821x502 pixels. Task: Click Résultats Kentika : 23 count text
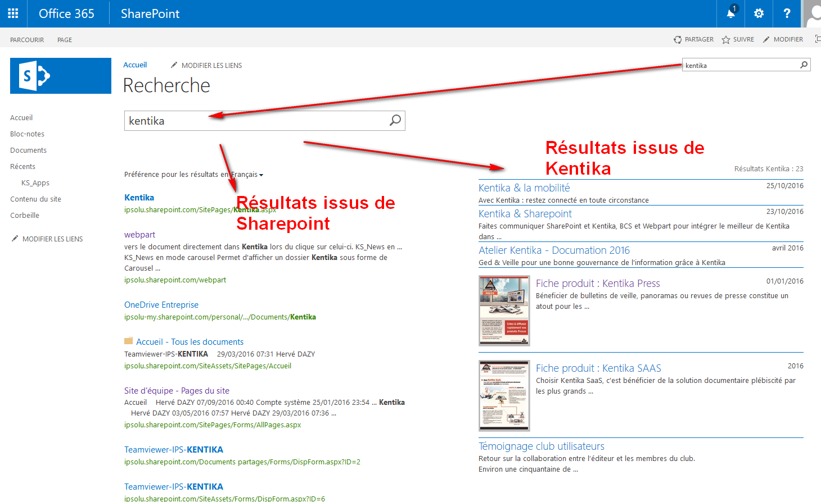coord(769,169)
